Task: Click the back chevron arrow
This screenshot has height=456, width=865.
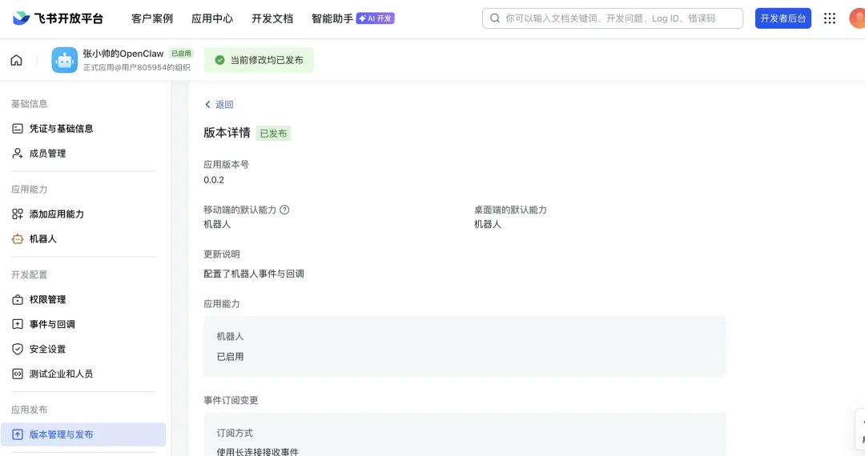Action: tap(208, 104)
